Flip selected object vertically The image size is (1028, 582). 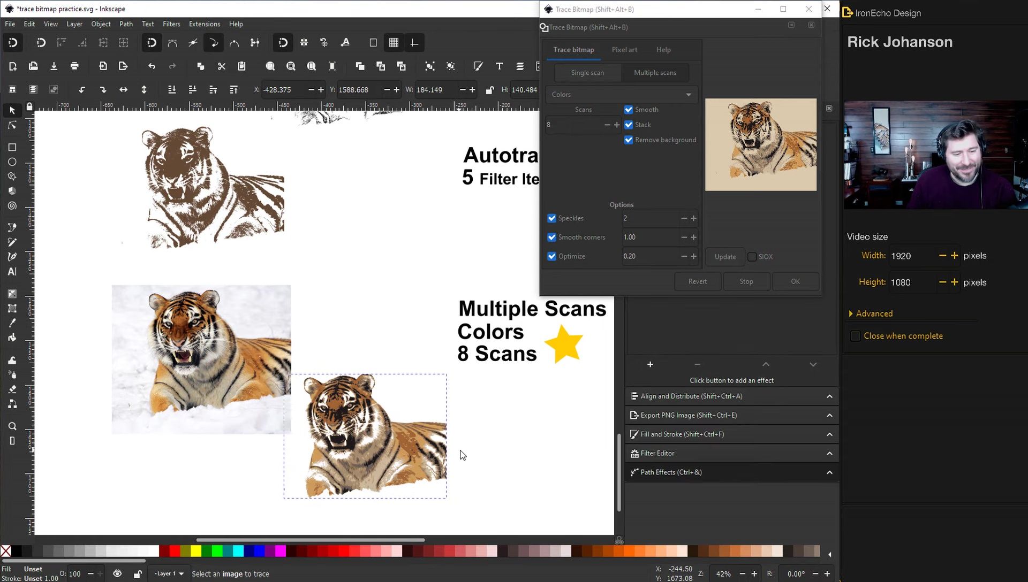coord(144,90)
